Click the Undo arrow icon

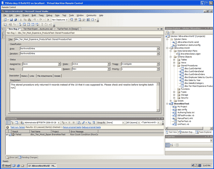[x=35, y=20]
